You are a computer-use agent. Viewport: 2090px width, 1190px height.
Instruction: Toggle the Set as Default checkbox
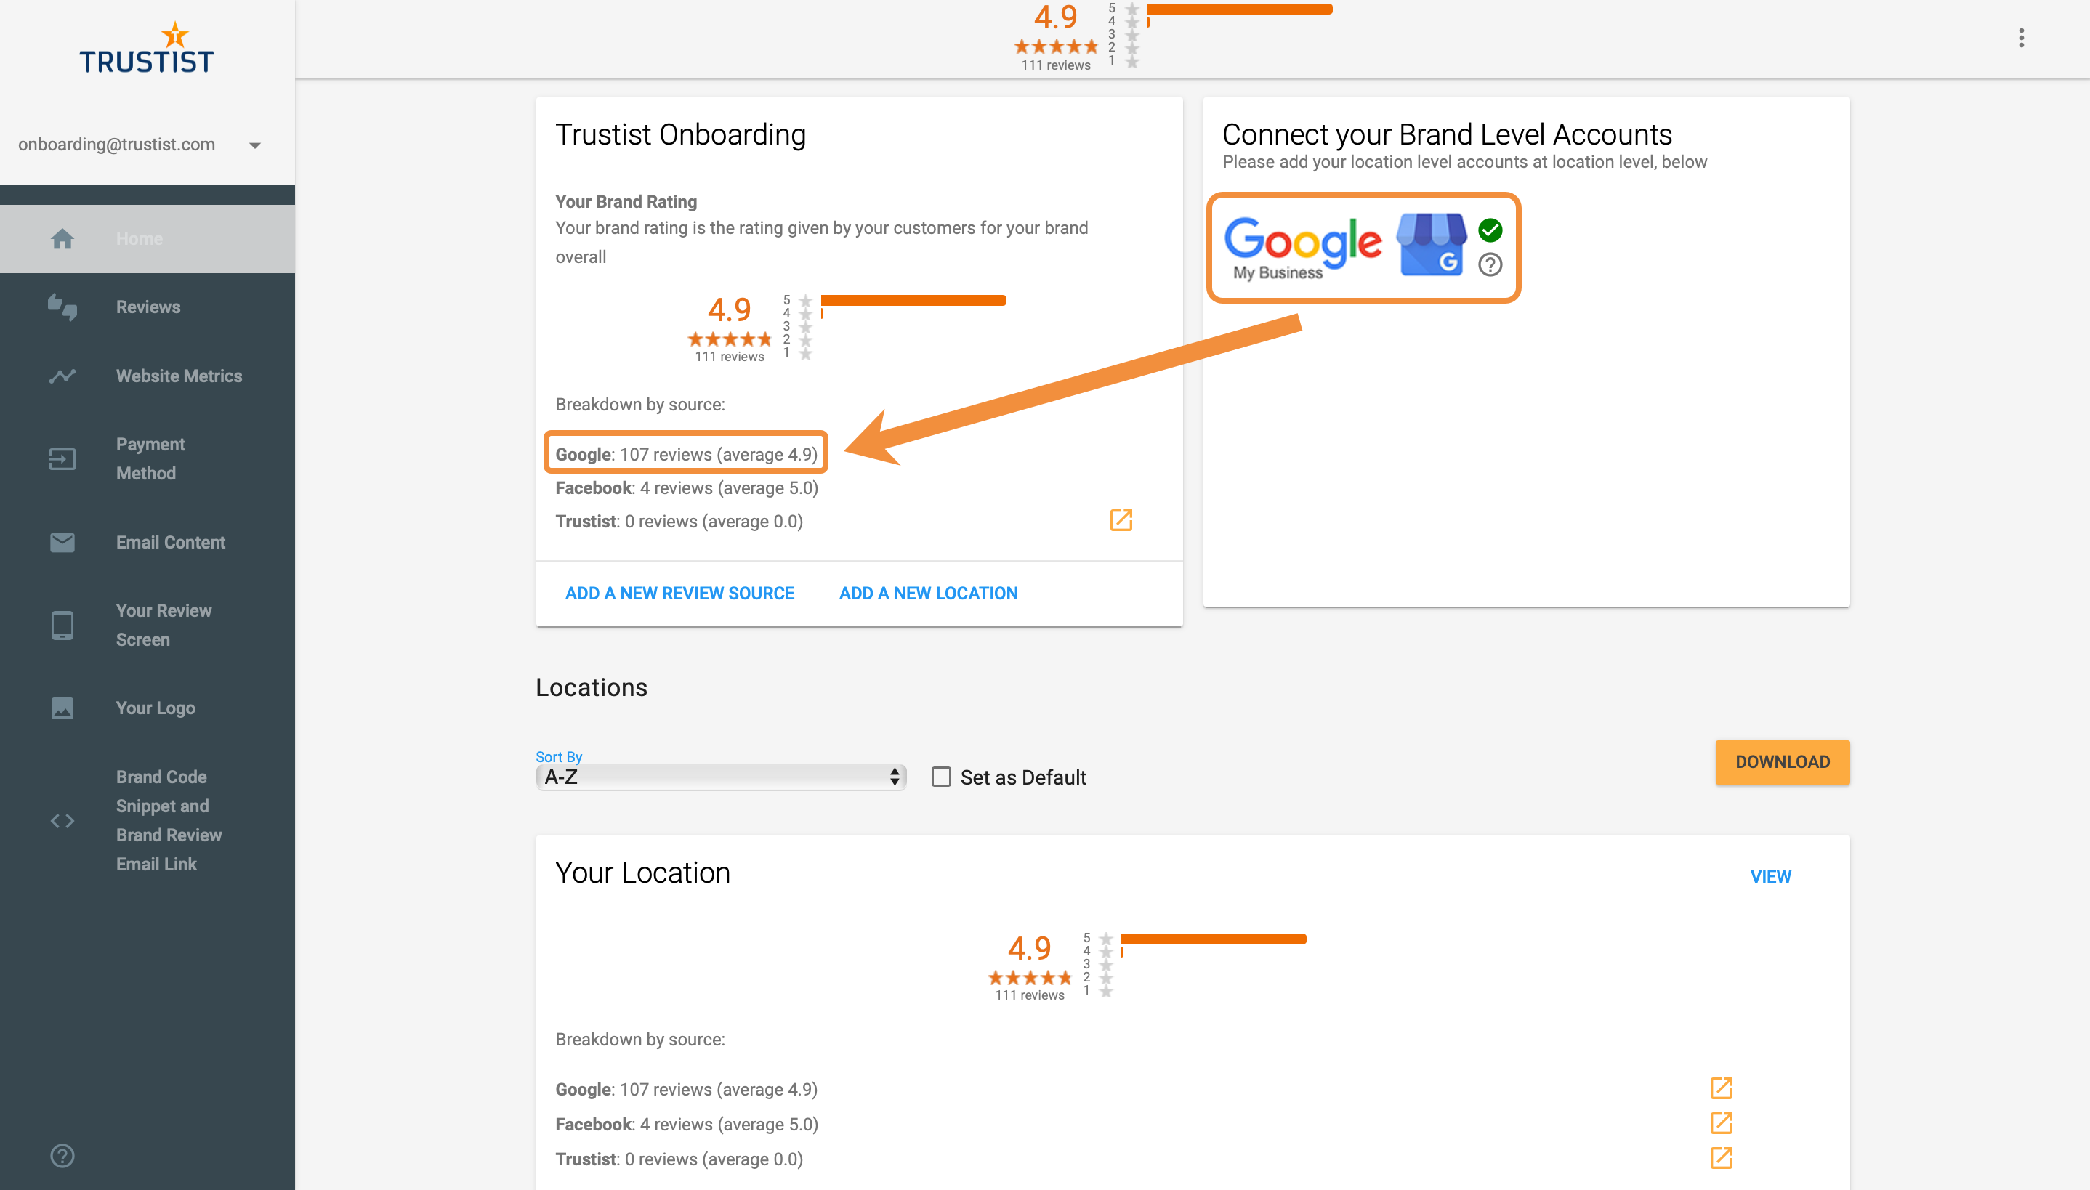(x=939, y=777)
